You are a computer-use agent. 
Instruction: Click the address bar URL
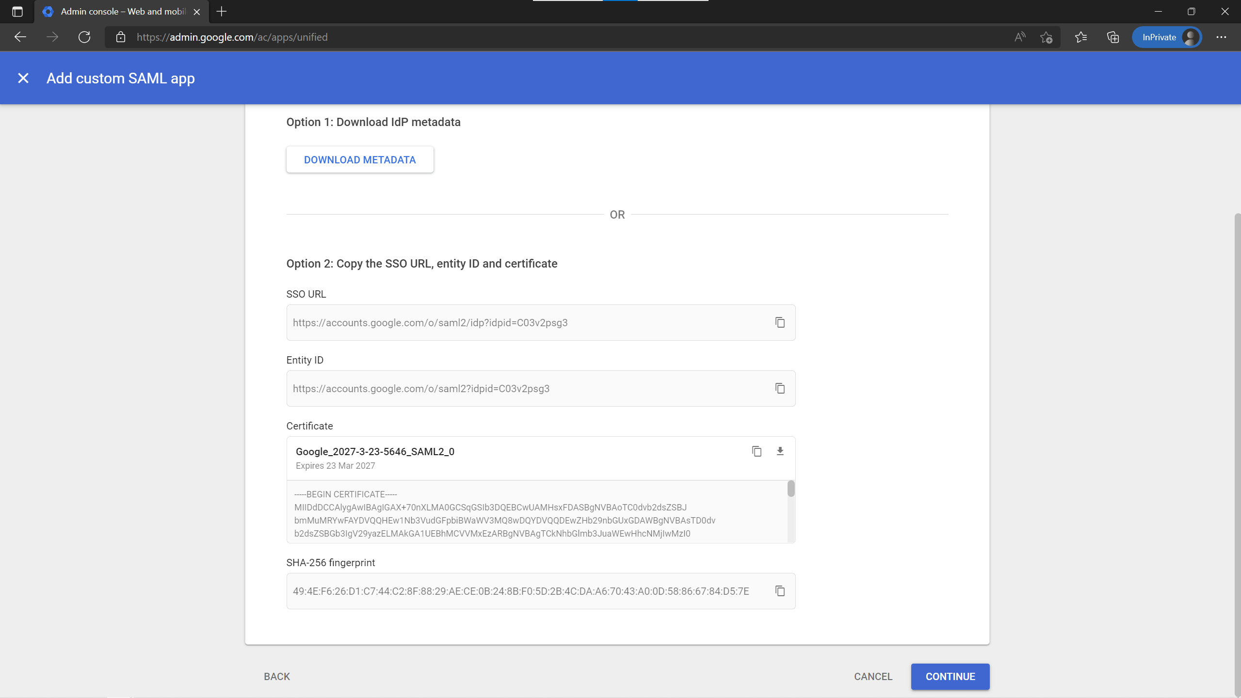coord(232,37)
